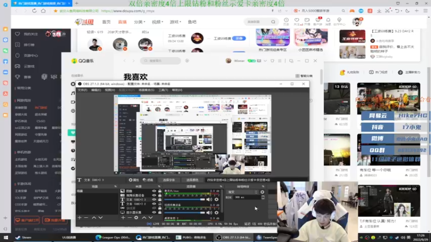Expand Douyu 游戏 dropdown in nav
Viewport: 431px width, 242px height.
(x=176, y=22)
